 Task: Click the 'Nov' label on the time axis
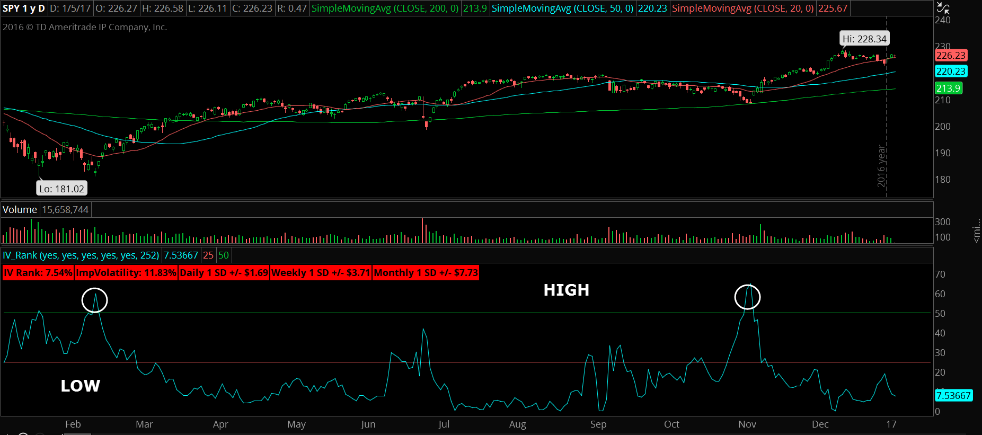pos(747,424)
